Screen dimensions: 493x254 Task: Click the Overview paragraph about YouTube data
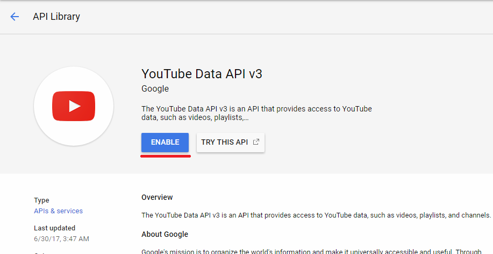pyautogui.click(x=316, y=215)
